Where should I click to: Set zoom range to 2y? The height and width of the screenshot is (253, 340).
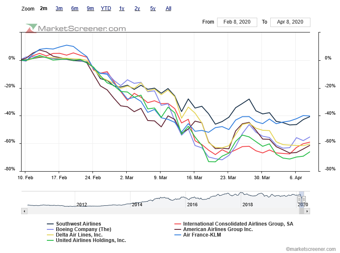click(x=137, y=8)
